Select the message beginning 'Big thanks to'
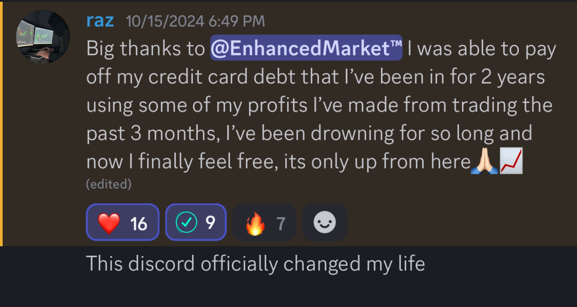 (321, 105)
